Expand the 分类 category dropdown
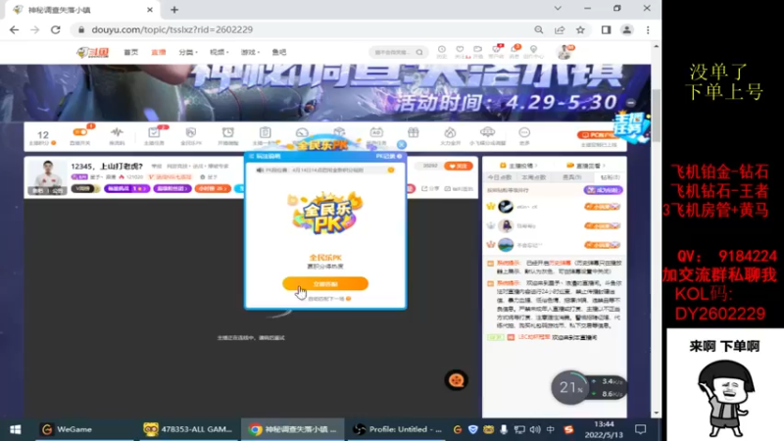784x441 pixels. pyautogui.click(x=188, y=52)
